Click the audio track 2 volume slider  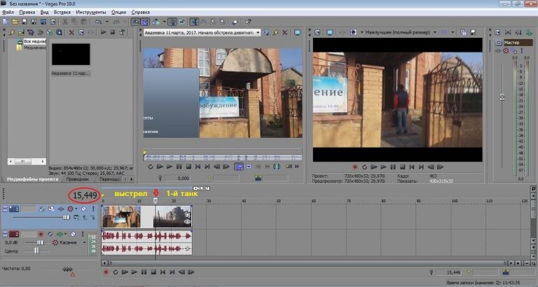[x=39, y=242]
